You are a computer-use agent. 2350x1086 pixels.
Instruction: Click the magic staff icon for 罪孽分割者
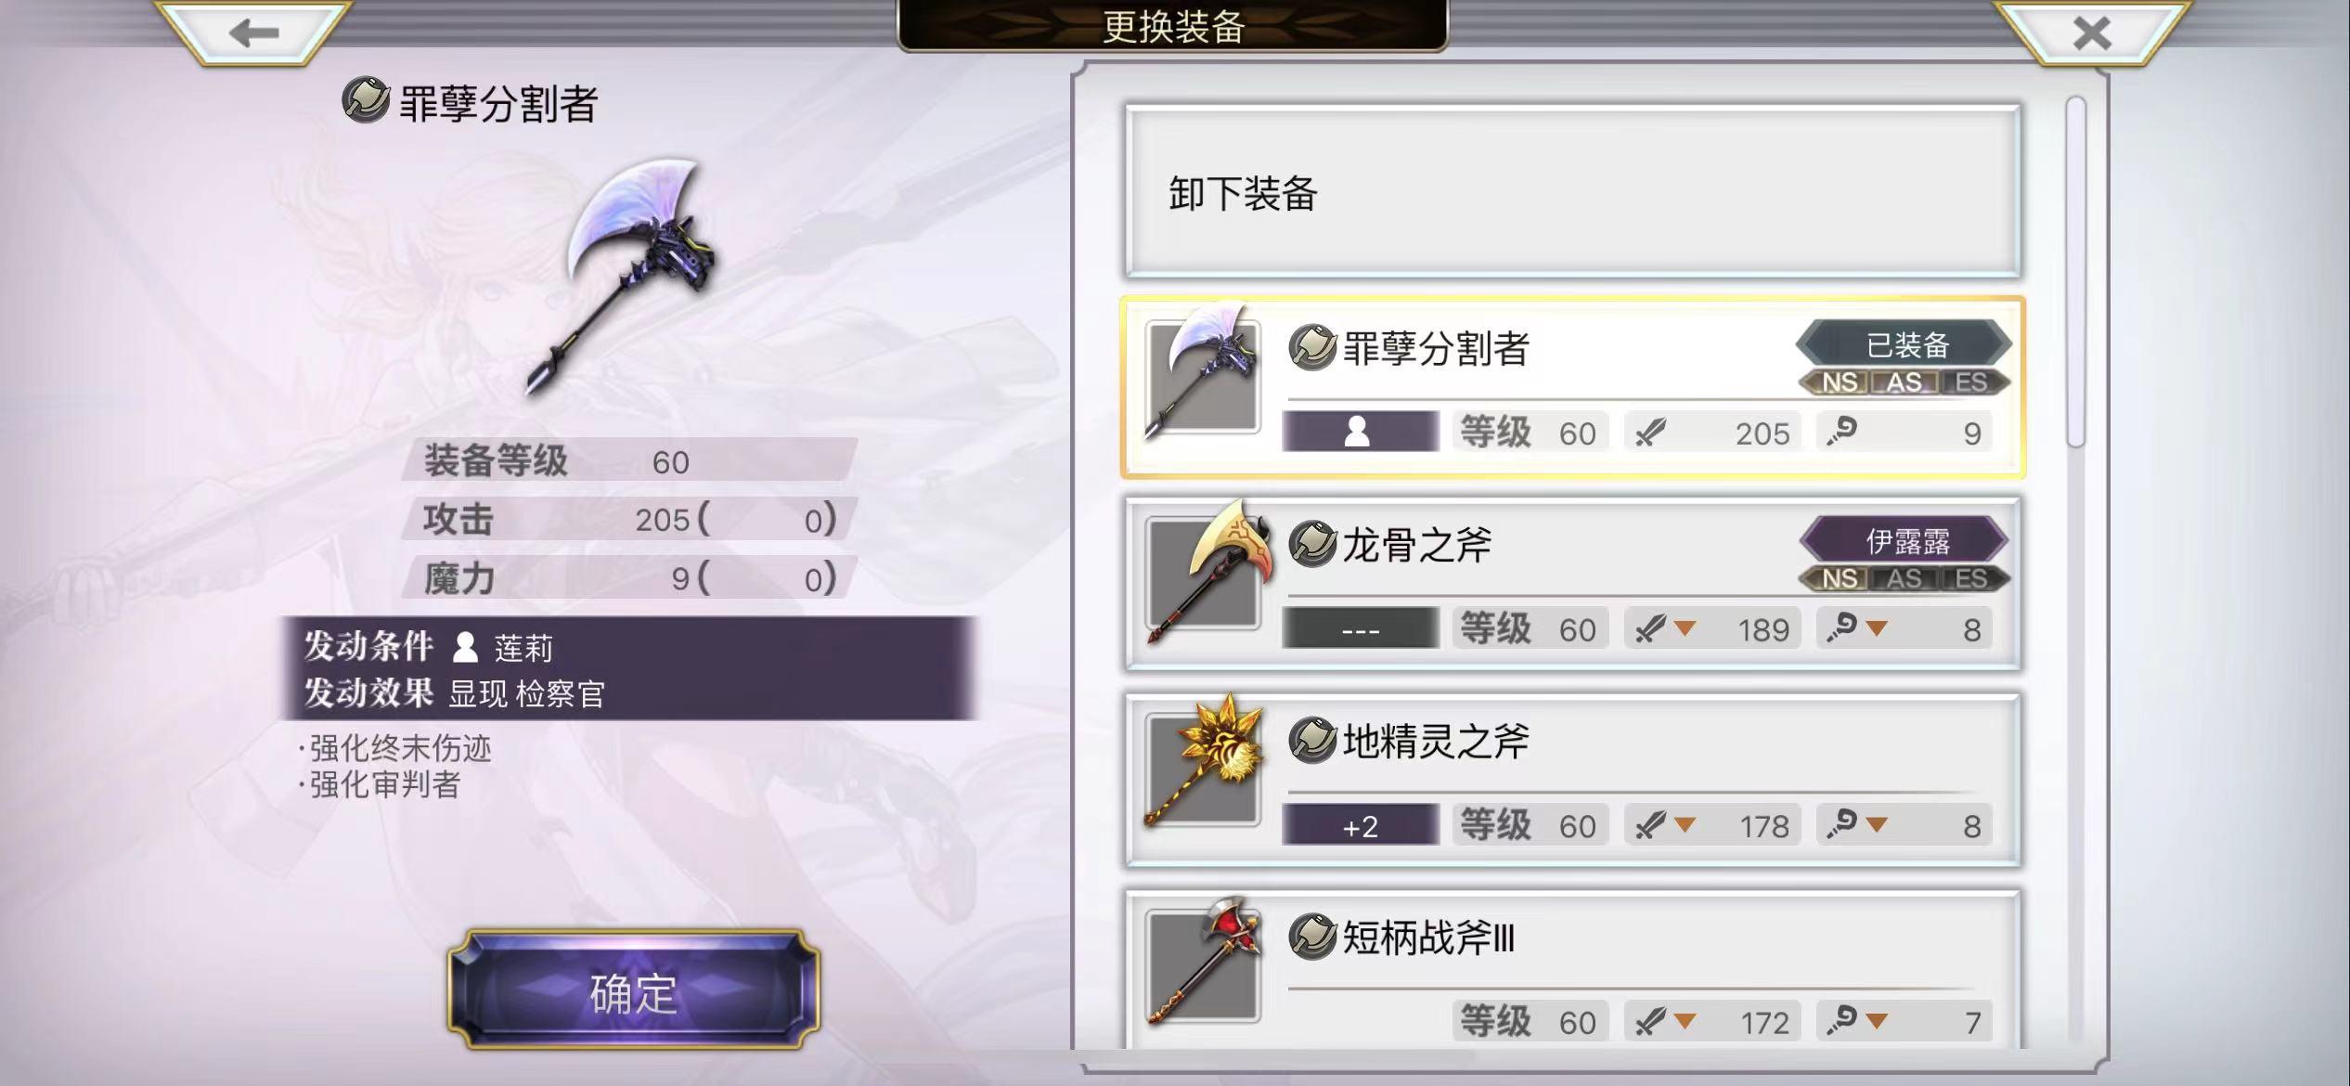(x=1841, y=432)
